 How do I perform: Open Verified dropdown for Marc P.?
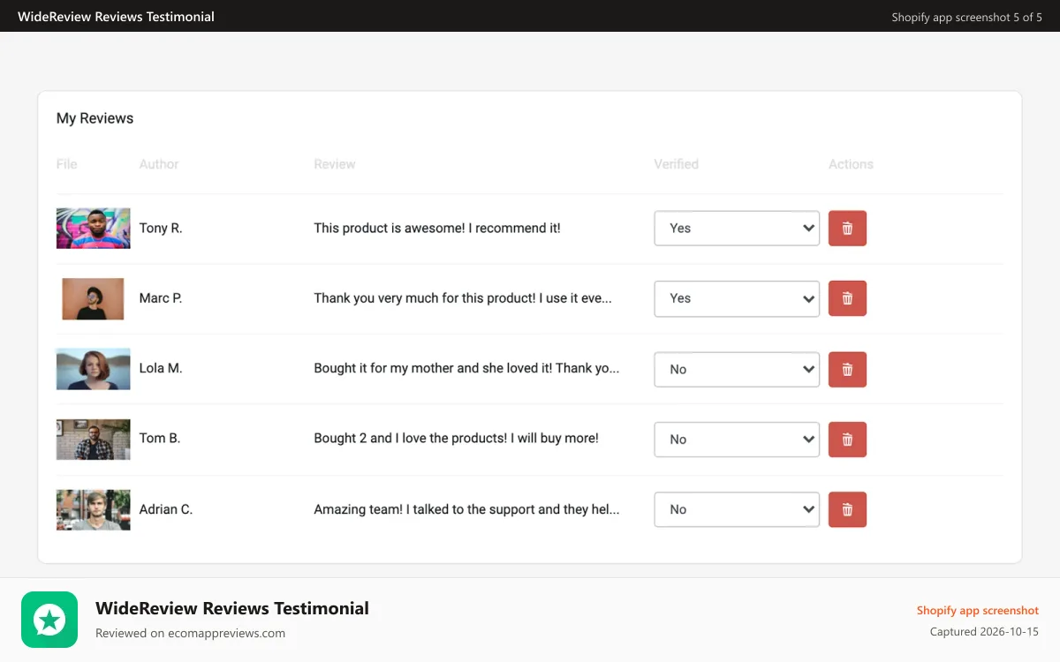(737, 298)
